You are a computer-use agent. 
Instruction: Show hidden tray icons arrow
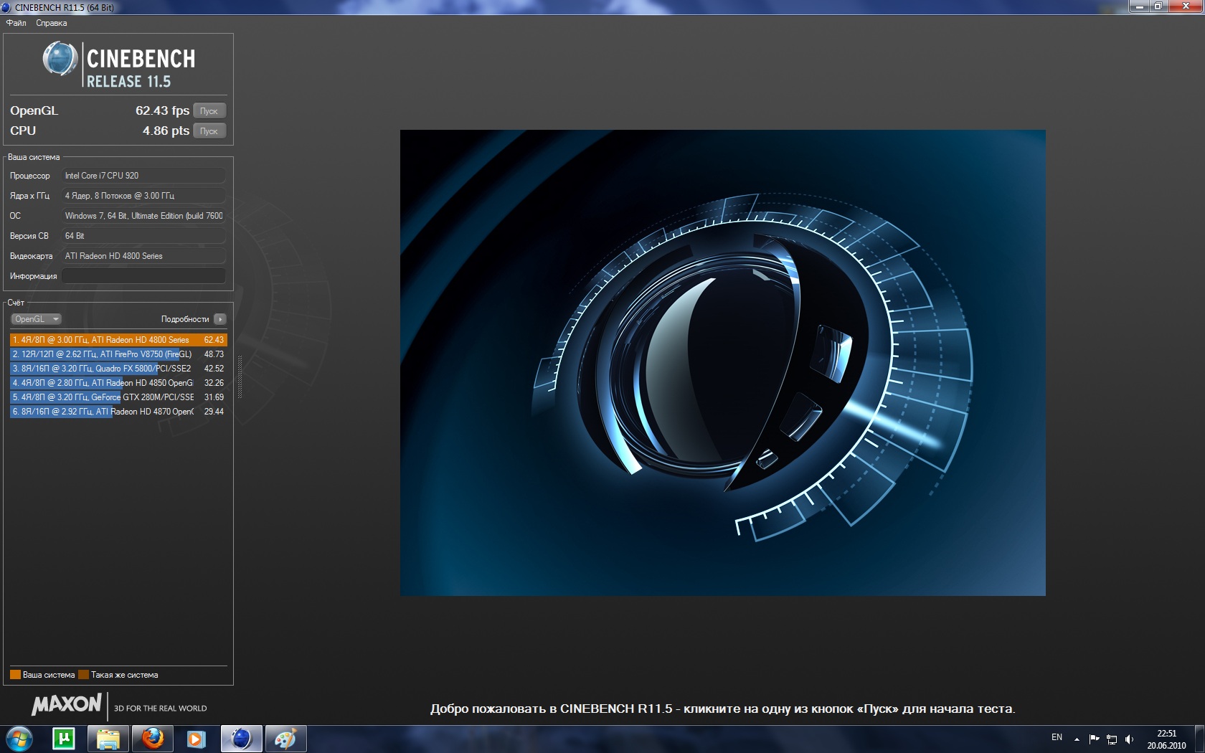coord(1077,739)
